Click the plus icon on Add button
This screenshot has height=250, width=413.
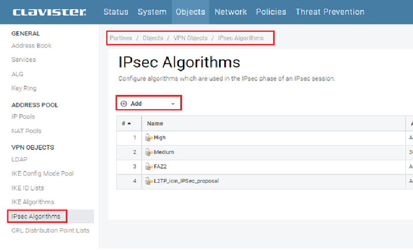124,104
